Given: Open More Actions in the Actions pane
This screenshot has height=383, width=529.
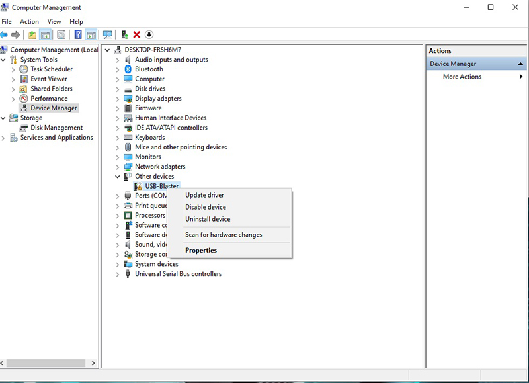Looking at the screenshot, I should (x=462, y=77).
